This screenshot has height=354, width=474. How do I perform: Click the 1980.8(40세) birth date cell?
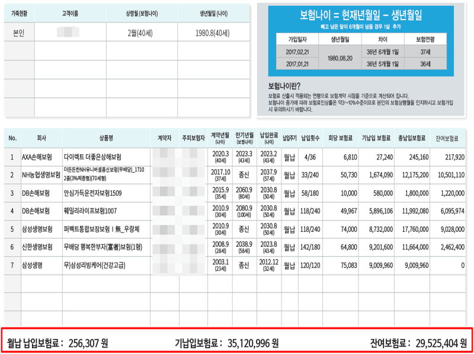tap(213, 33)
